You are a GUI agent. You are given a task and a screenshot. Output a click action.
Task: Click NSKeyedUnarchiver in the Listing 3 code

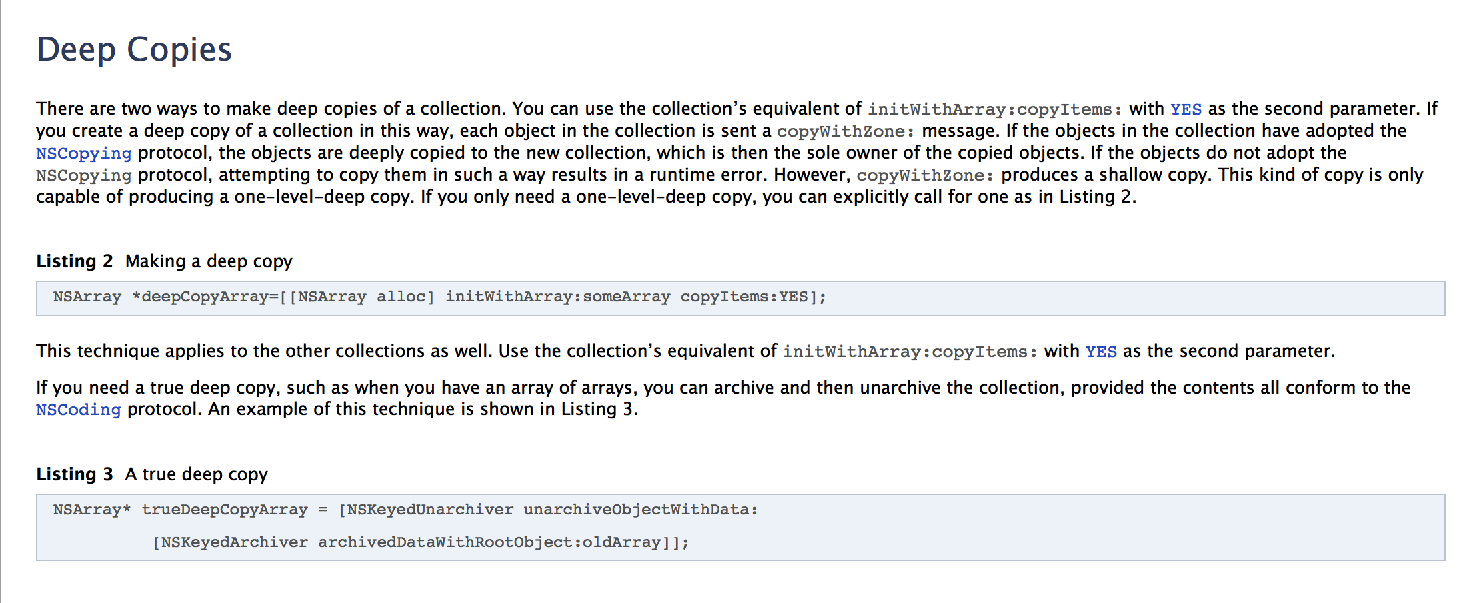click(431, 510)
